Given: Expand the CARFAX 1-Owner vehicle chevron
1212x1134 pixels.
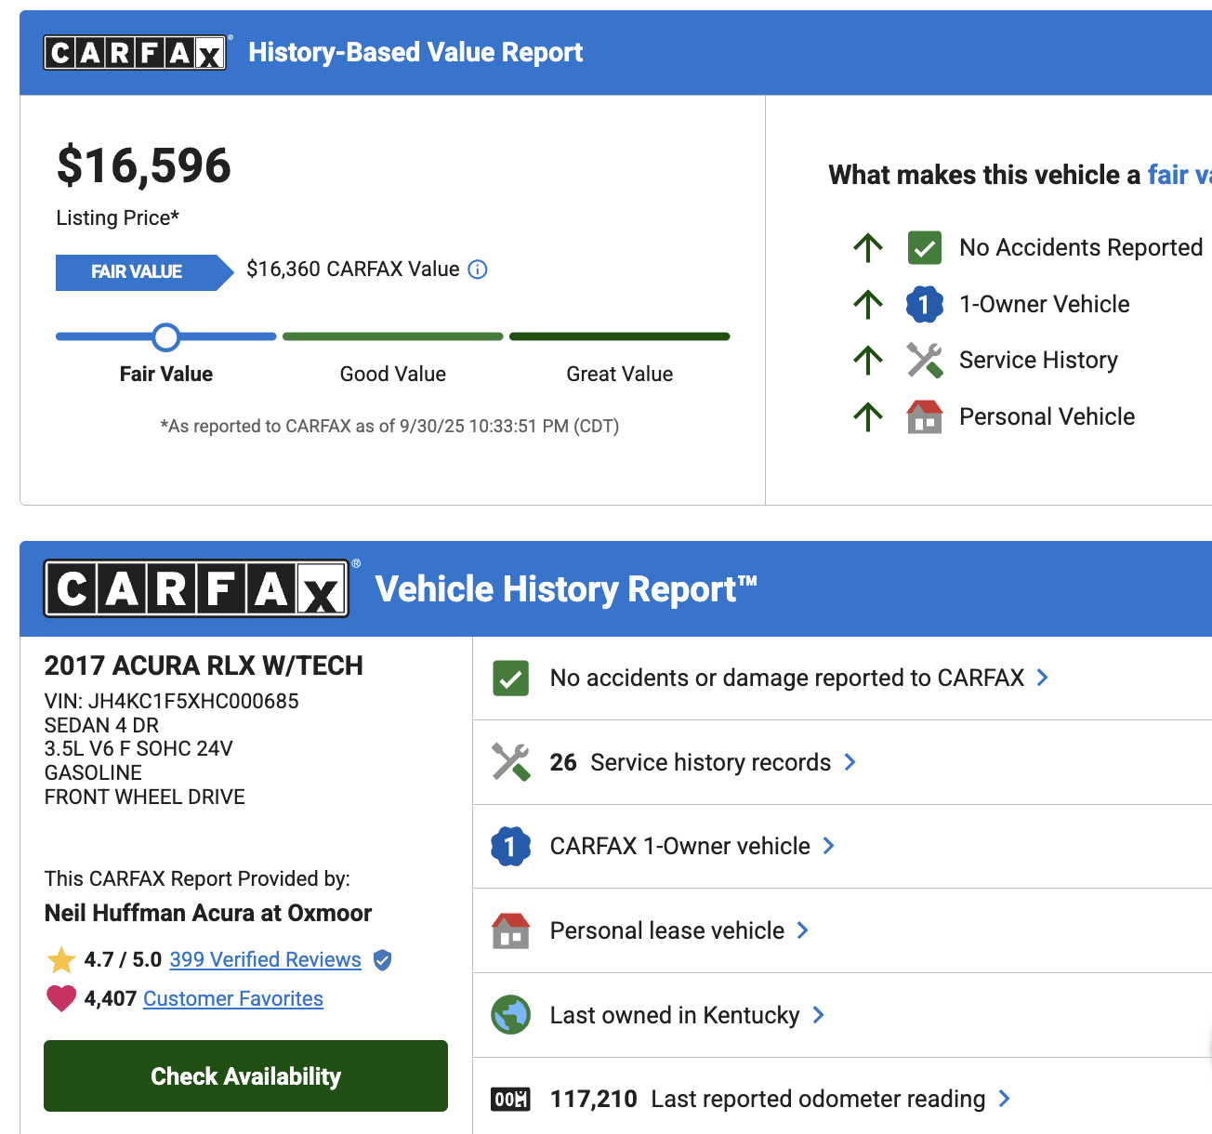Looking at the screenshot, I should [829, 846].
